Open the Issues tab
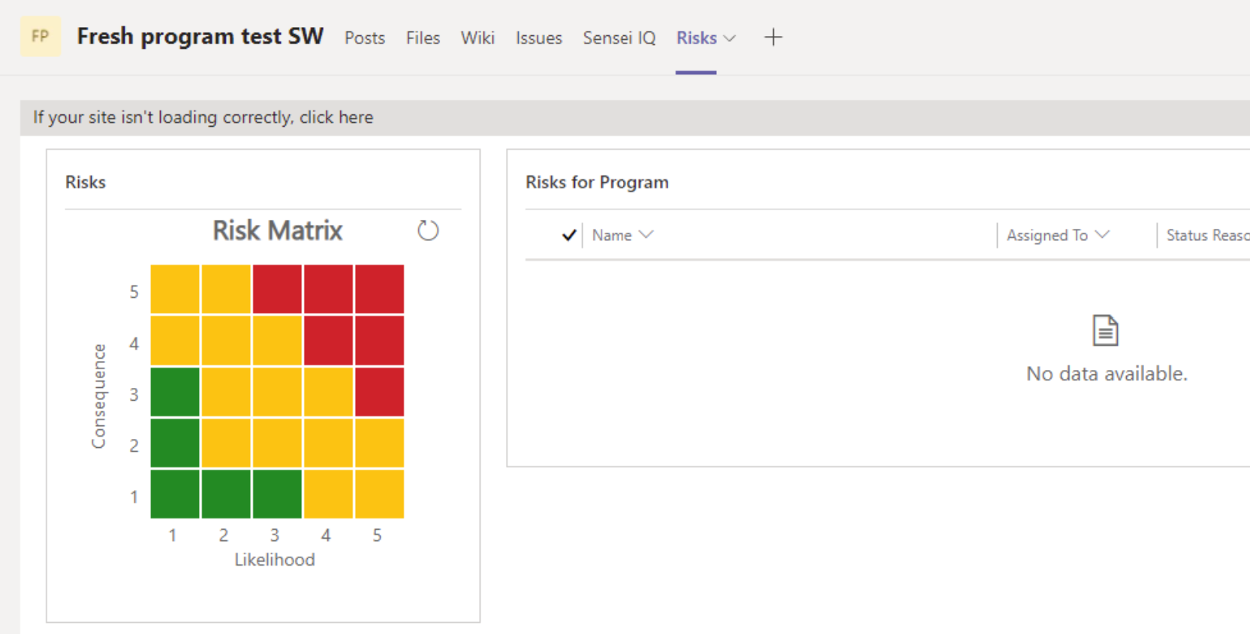This screenshot has height=634, width=1250. tap(538, 38)
